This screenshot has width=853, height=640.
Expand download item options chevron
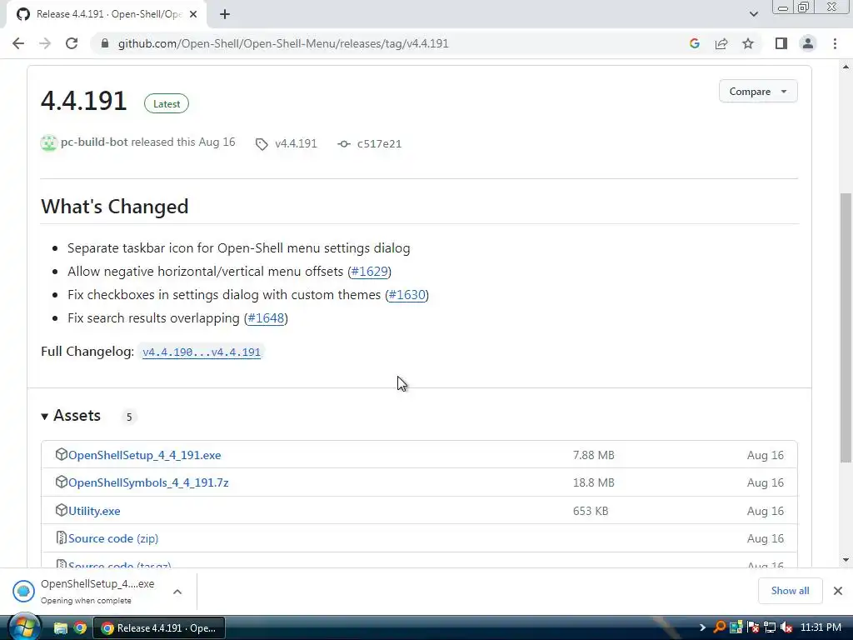pyautogui.click(x=177, y=592)
